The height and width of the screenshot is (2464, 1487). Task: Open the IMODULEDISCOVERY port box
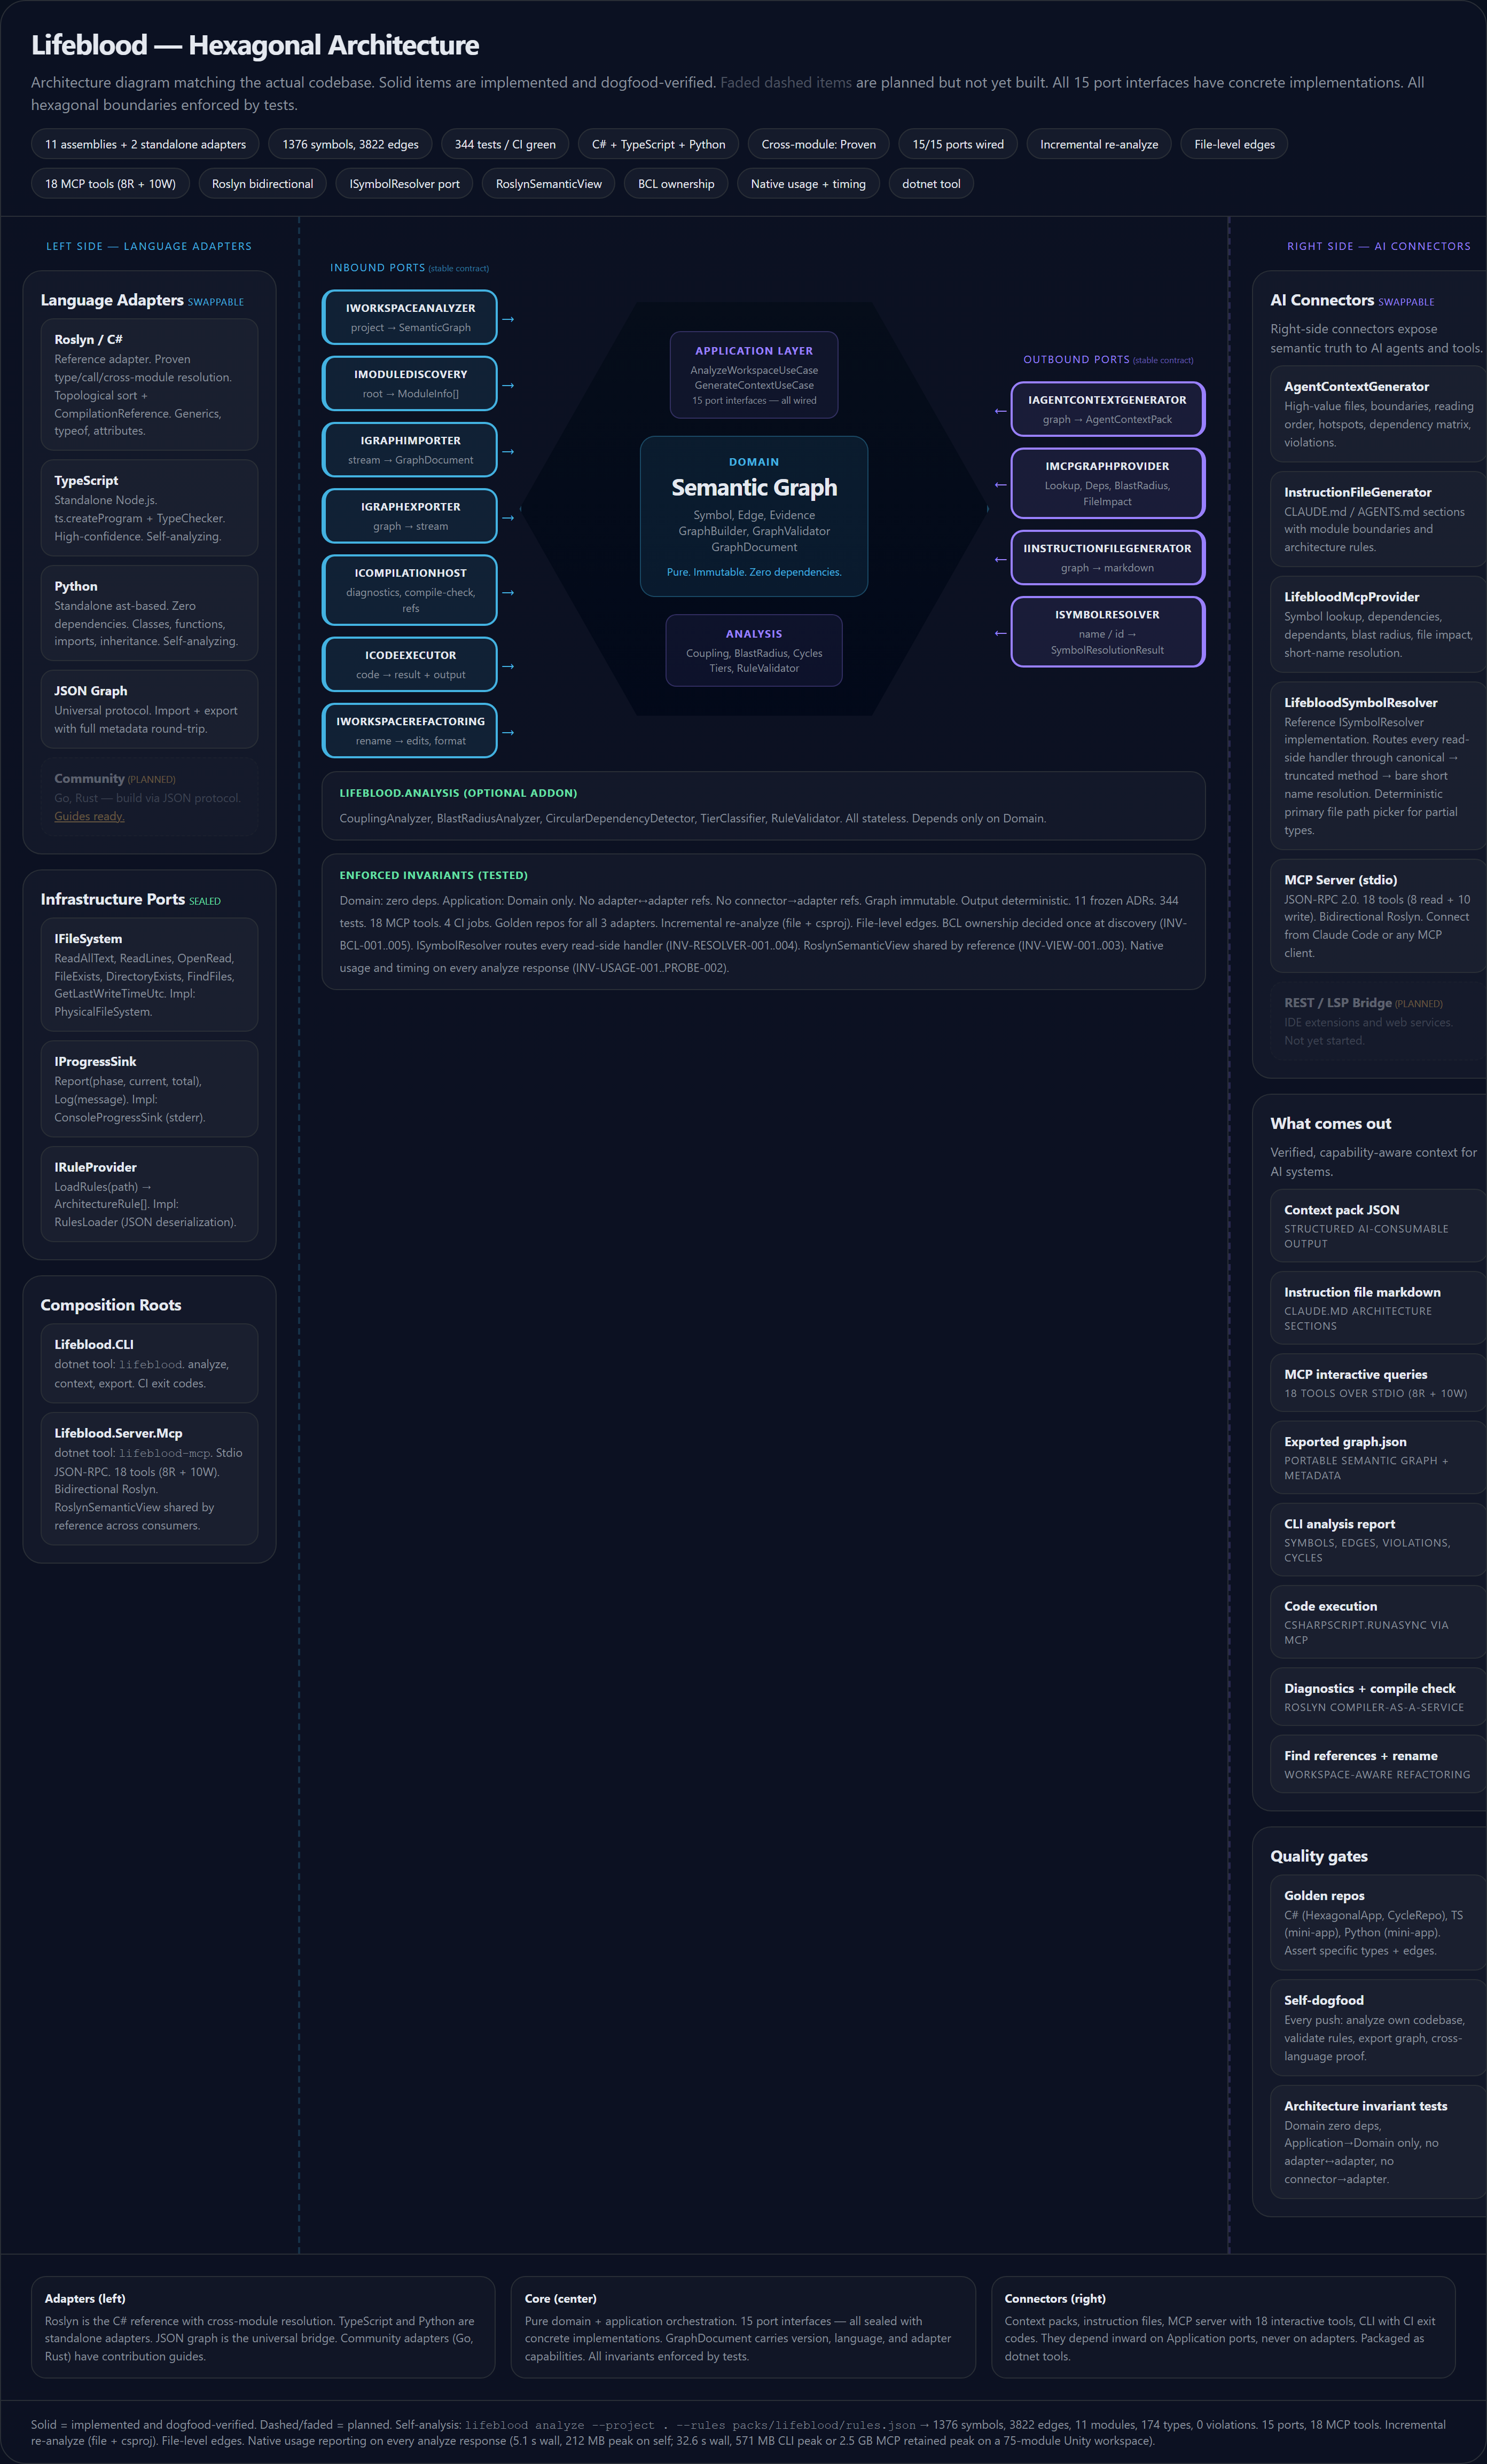(410, 384)
